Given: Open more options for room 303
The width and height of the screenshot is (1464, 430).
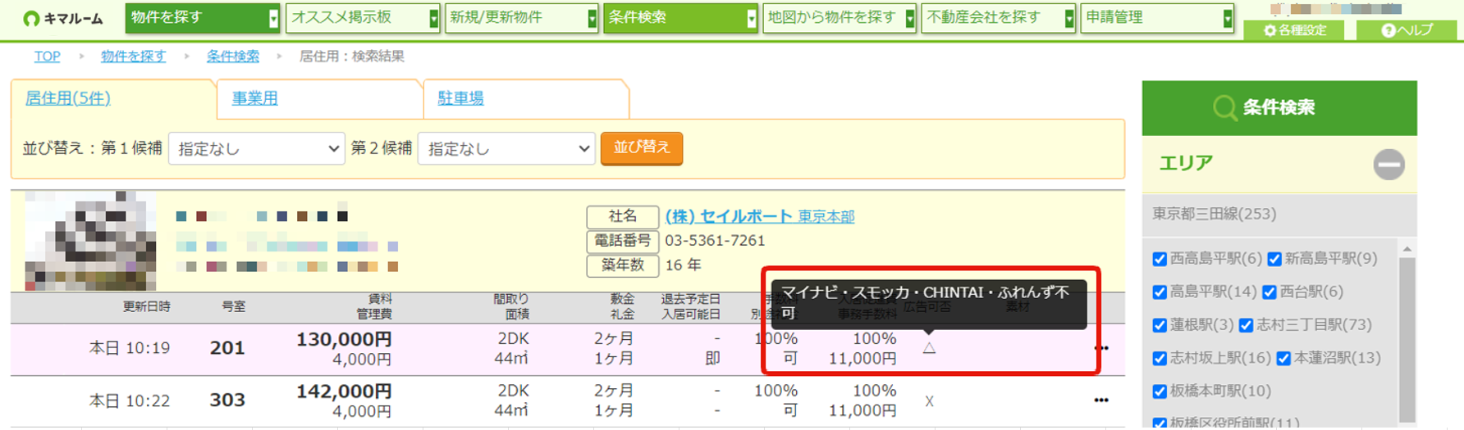Looking at the screenshot, I should (x=1101, y=401).
